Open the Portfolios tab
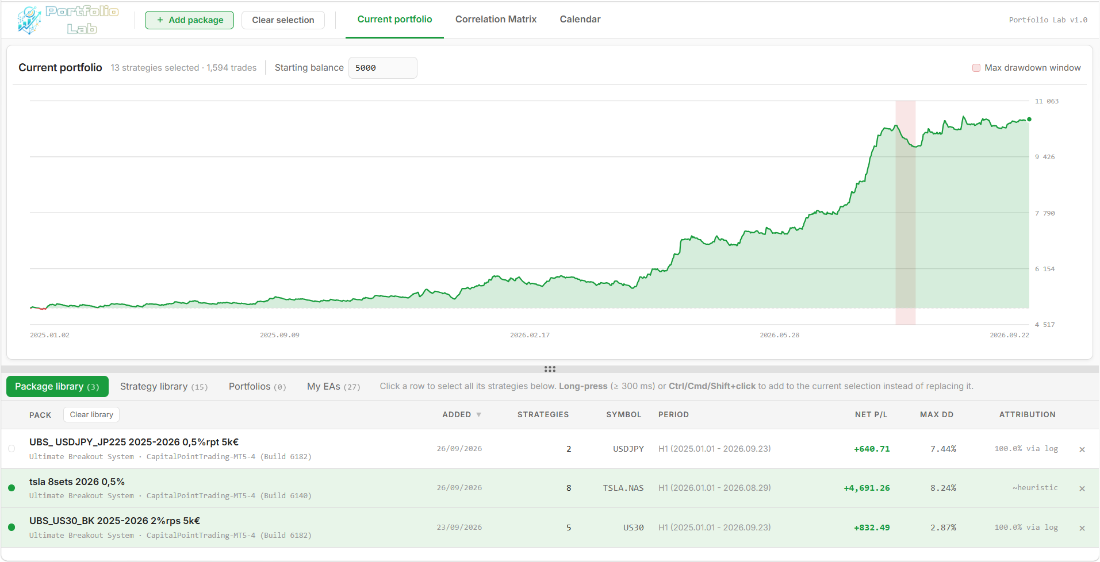 pos(257,387)
